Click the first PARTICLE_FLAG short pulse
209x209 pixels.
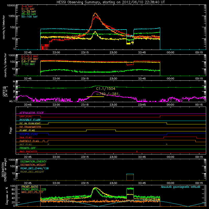(x=44, y=141)
